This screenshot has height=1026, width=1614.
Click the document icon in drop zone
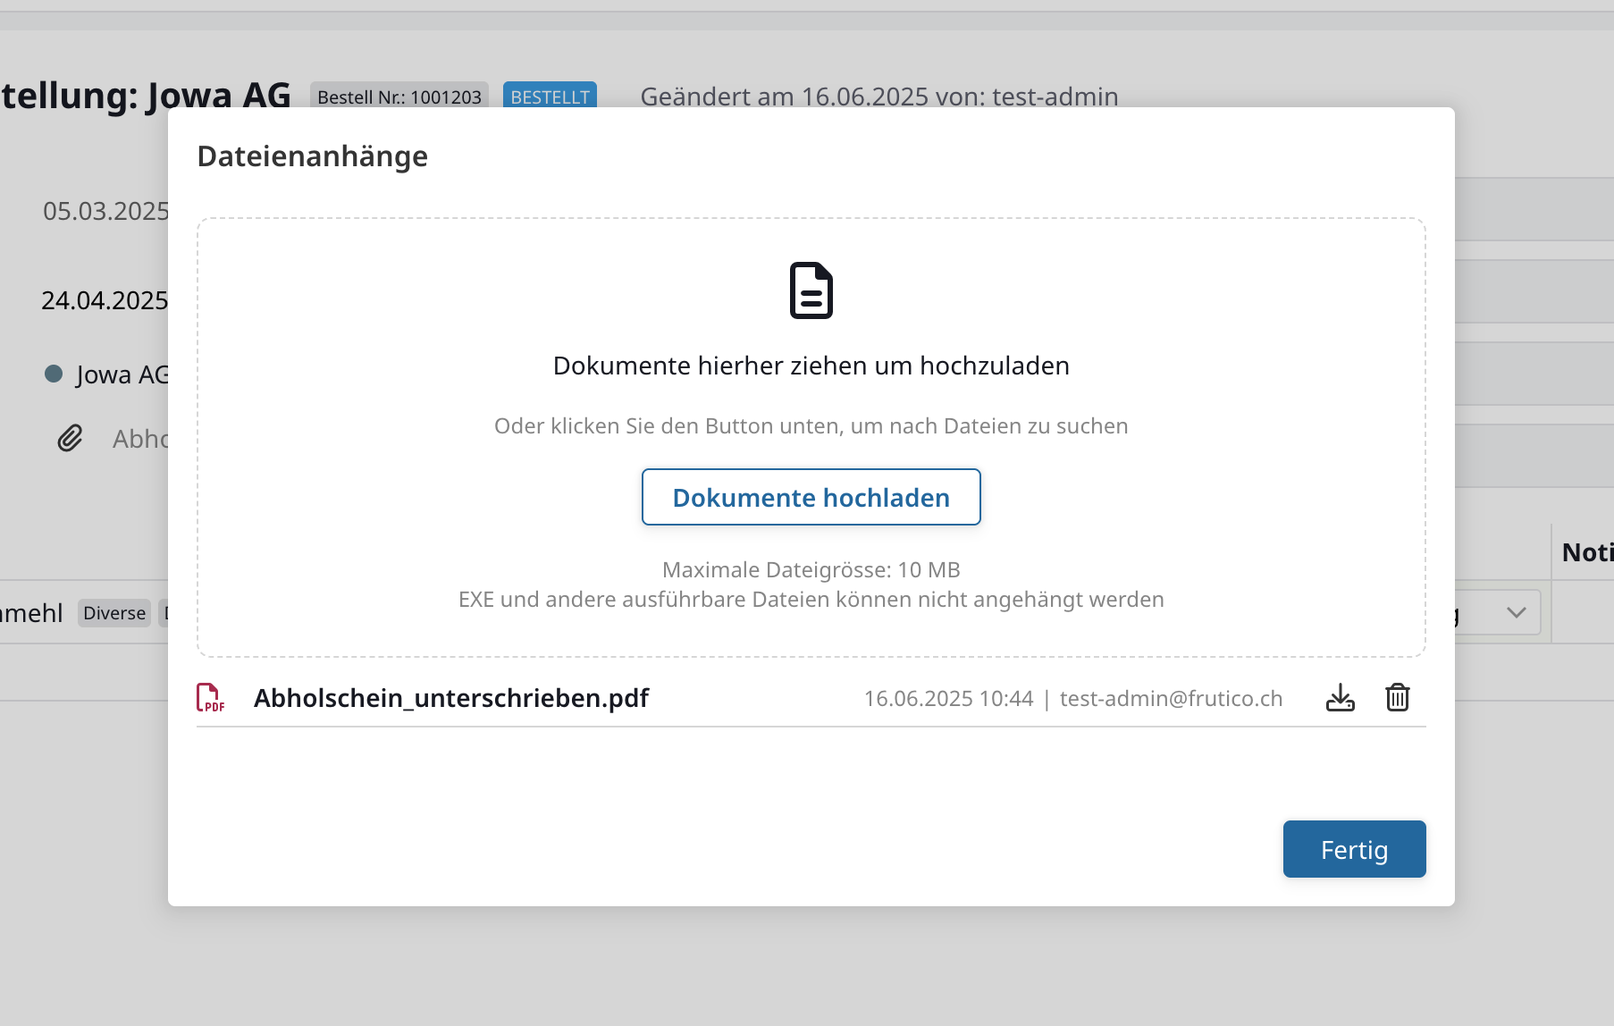(811, 290)
